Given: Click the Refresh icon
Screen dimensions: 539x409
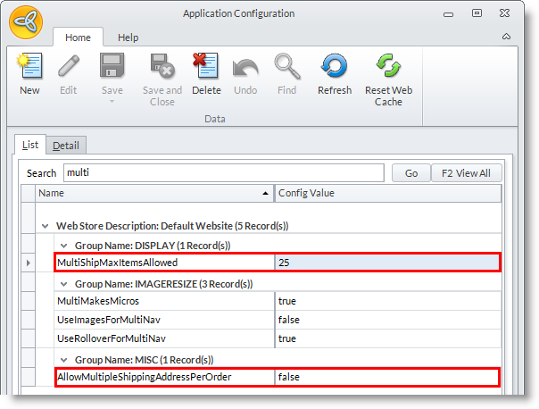Looking at the screenshot, I should 335,68.
